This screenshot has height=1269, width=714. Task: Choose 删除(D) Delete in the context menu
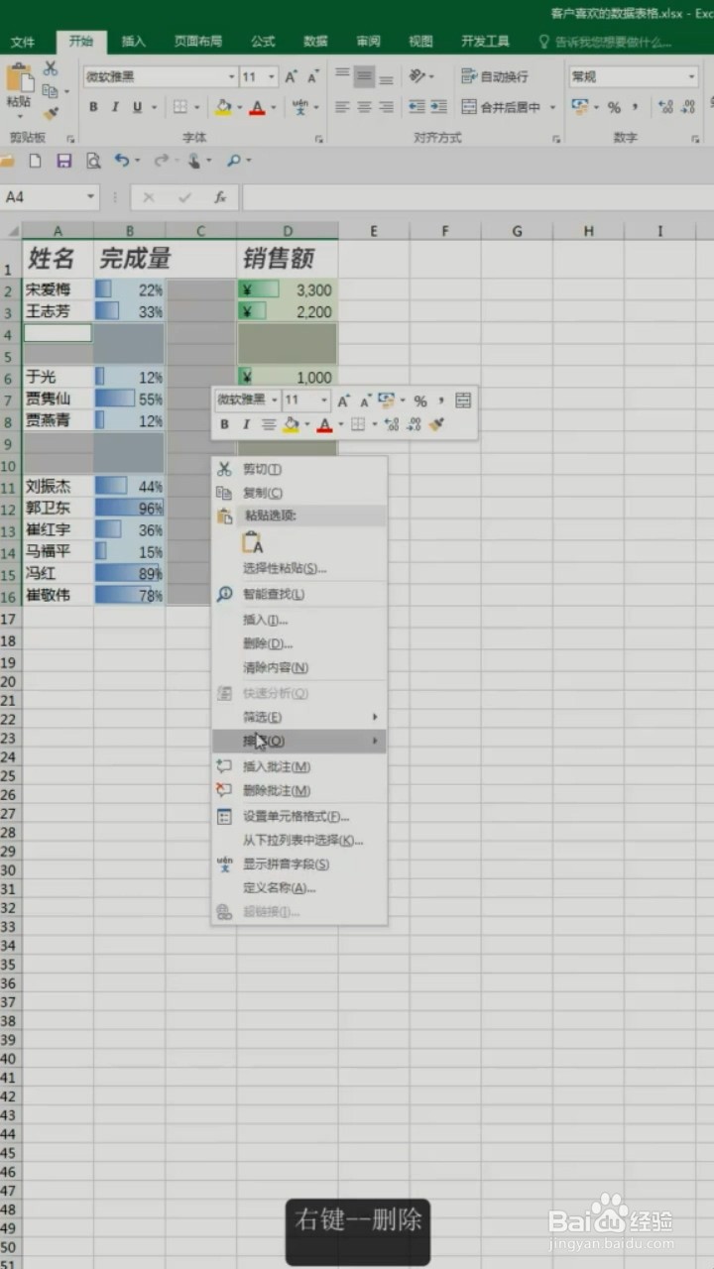pyautogui.click(x=298, y=643)
